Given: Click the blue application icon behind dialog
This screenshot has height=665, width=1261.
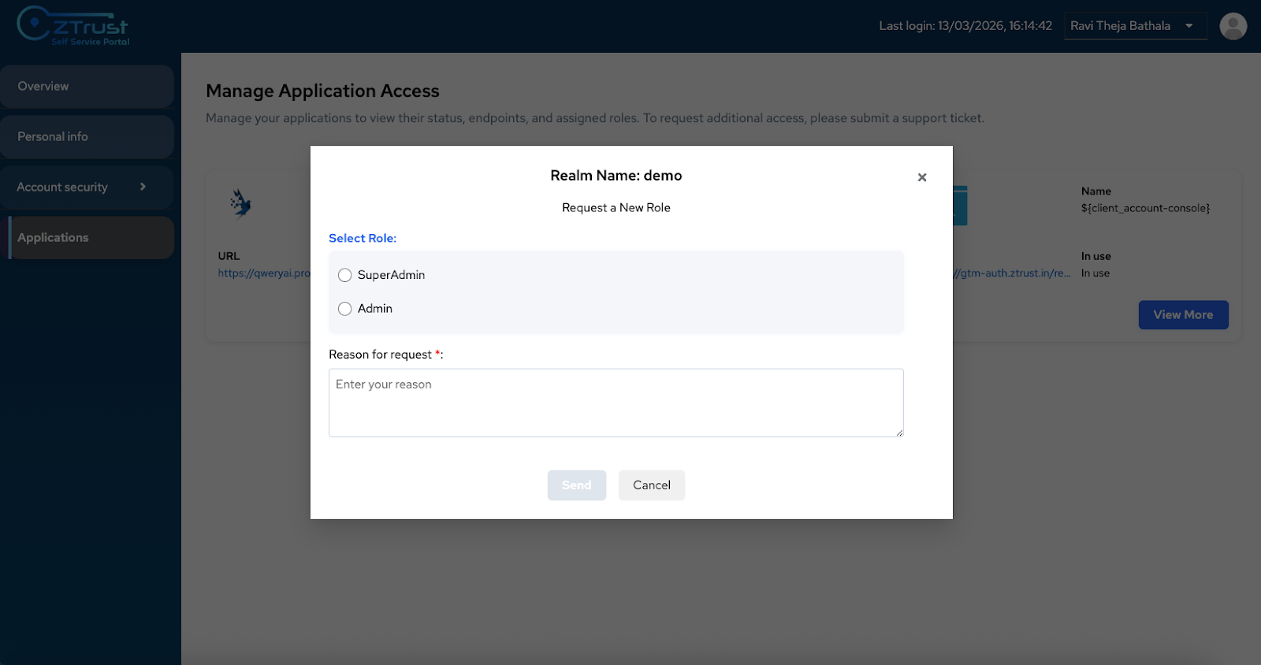Looking at the screenshot, I should [x=960, y=206].
